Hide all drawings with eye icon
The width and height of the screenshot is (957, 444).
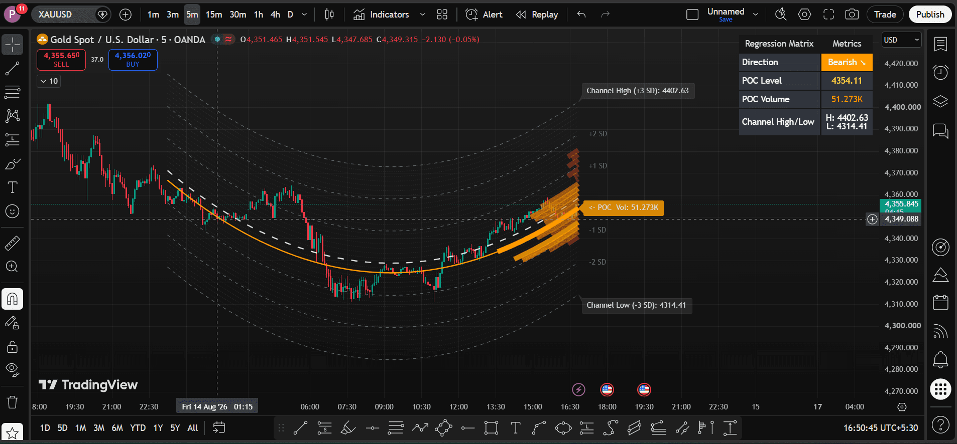(13, 370)
